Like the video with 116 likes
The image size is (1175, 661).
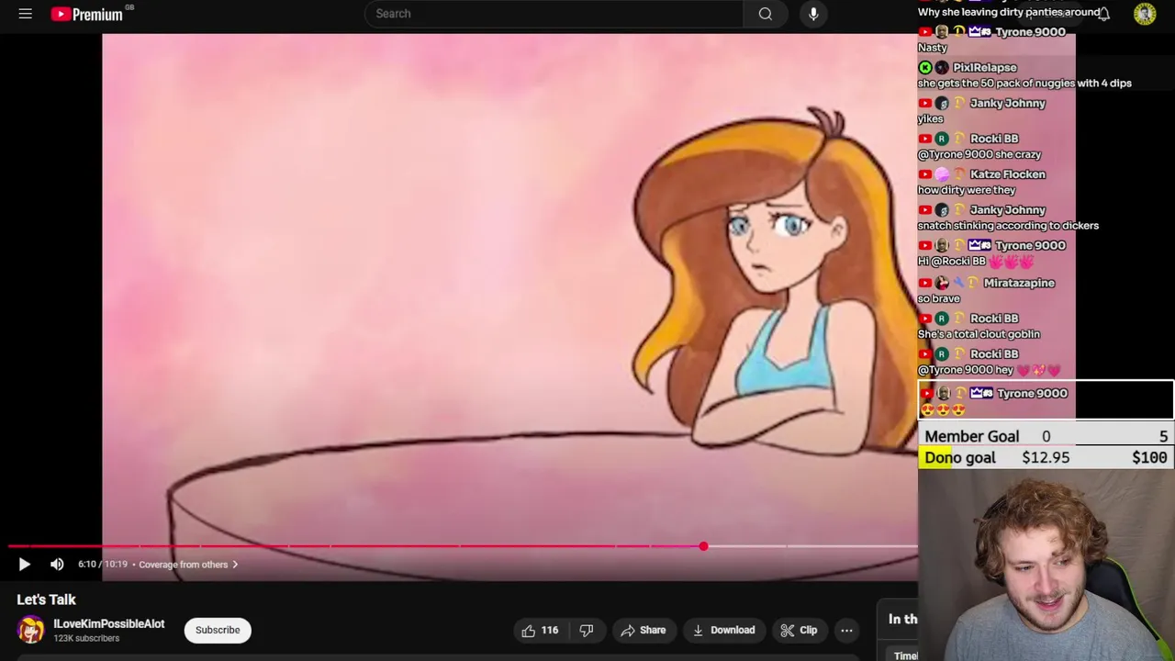pyautogui.click(x=539, y=630)
